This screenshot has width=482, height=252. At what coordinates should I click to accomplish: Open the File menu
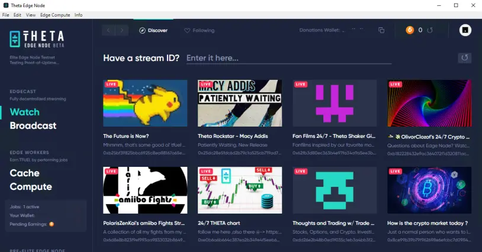pos(5,15)
